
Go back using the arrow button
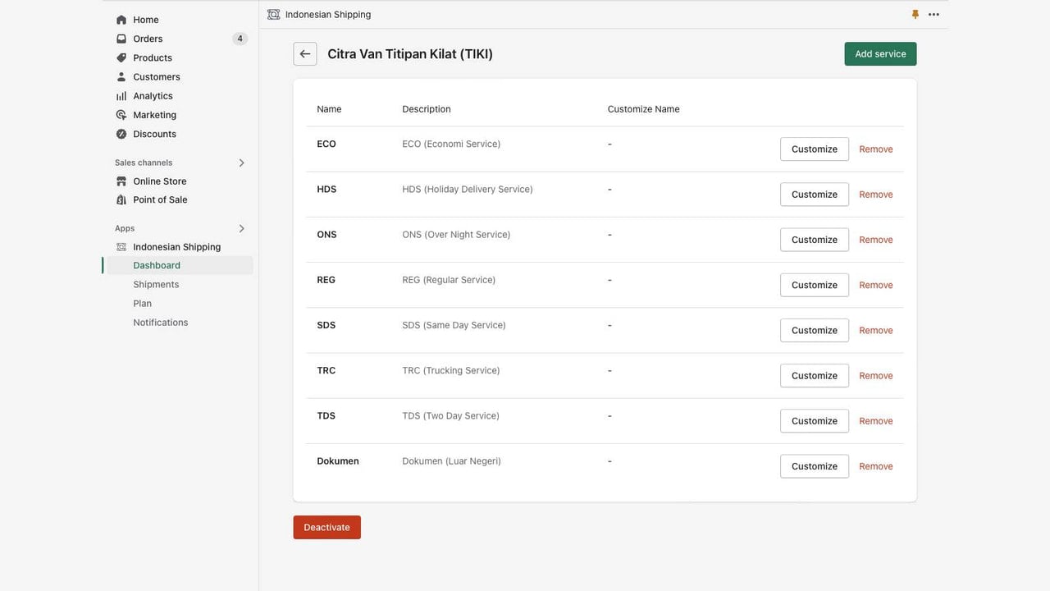(x=305, y=54)
